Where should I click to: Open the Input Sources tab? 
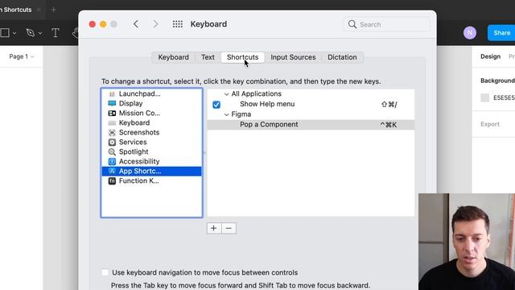pyautogui.click(x=293, y=57)
